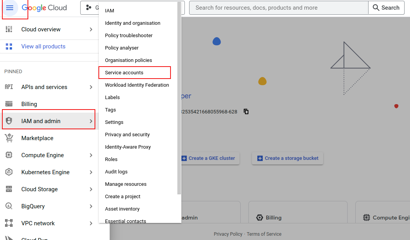Expand IAM and admin submenu arrow

(x=91, y=121)
